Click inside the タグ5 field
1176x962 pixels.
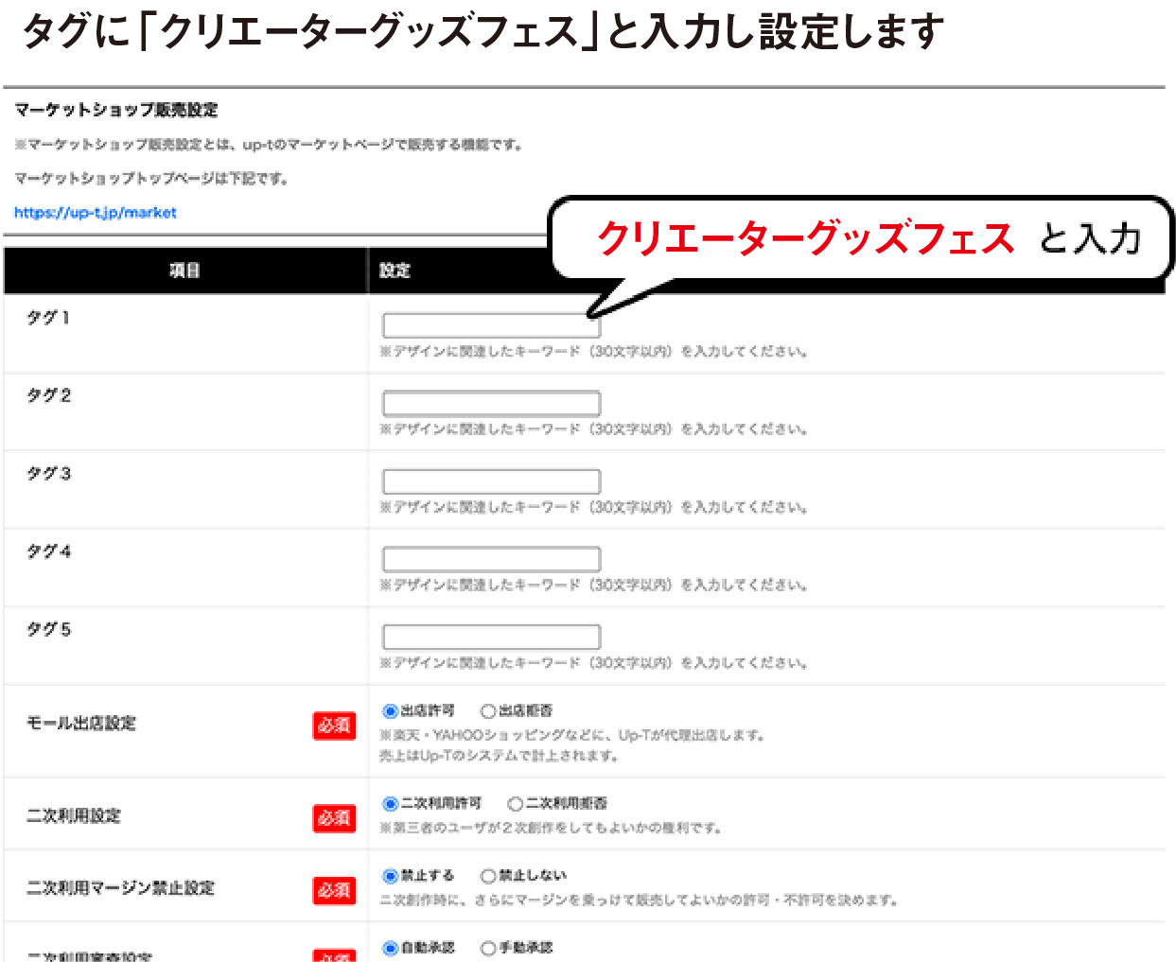point(491,635)
